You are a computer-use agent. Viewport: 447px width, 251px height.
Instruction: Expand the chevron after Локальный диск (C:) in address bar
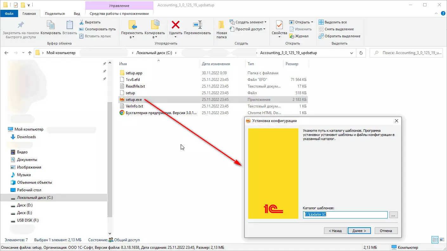(x=176, y=53)
